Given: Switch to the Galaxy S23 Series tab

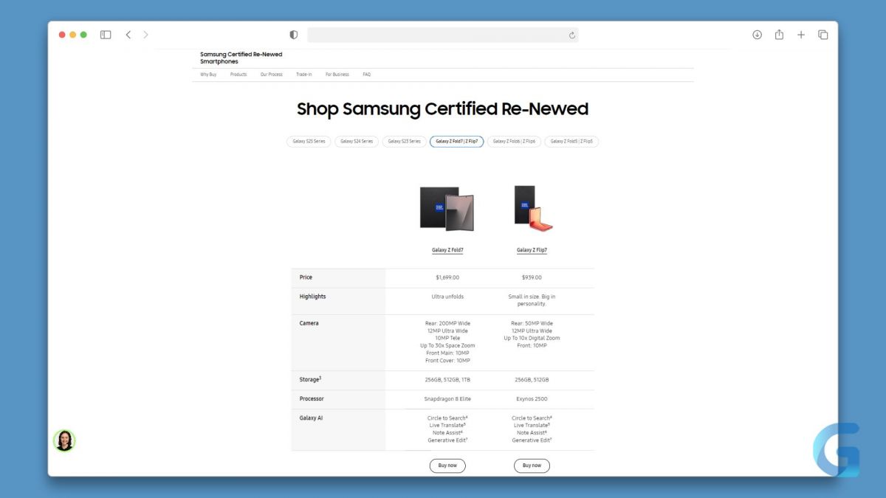Looking at the screenshot, I should [x=404, y=142].
